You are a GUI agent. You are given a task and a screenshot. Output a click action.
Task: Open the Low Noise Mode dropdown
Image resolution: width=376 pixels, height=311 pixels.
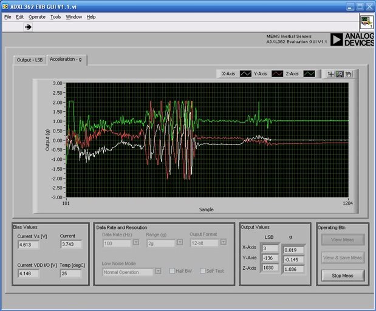(159, 272)
